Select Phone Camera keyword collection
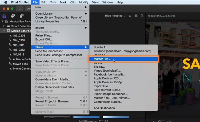Image resolution: width=200 pixels, height=122 pixels. [x=22, y=68]
